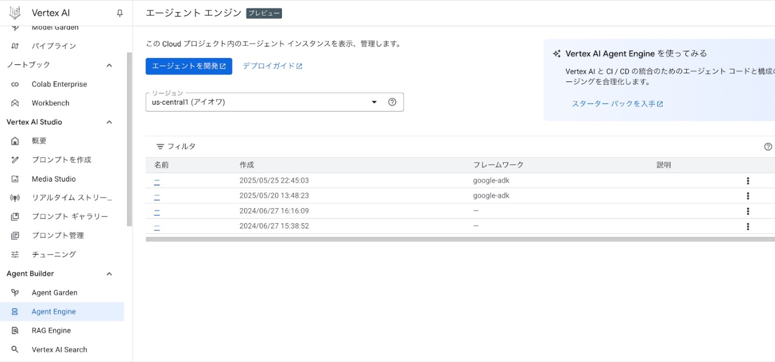The width and height of the screenshot is (775, 362).
Task: Click the エージェントを開発 button
Action: tap(189, 66)
